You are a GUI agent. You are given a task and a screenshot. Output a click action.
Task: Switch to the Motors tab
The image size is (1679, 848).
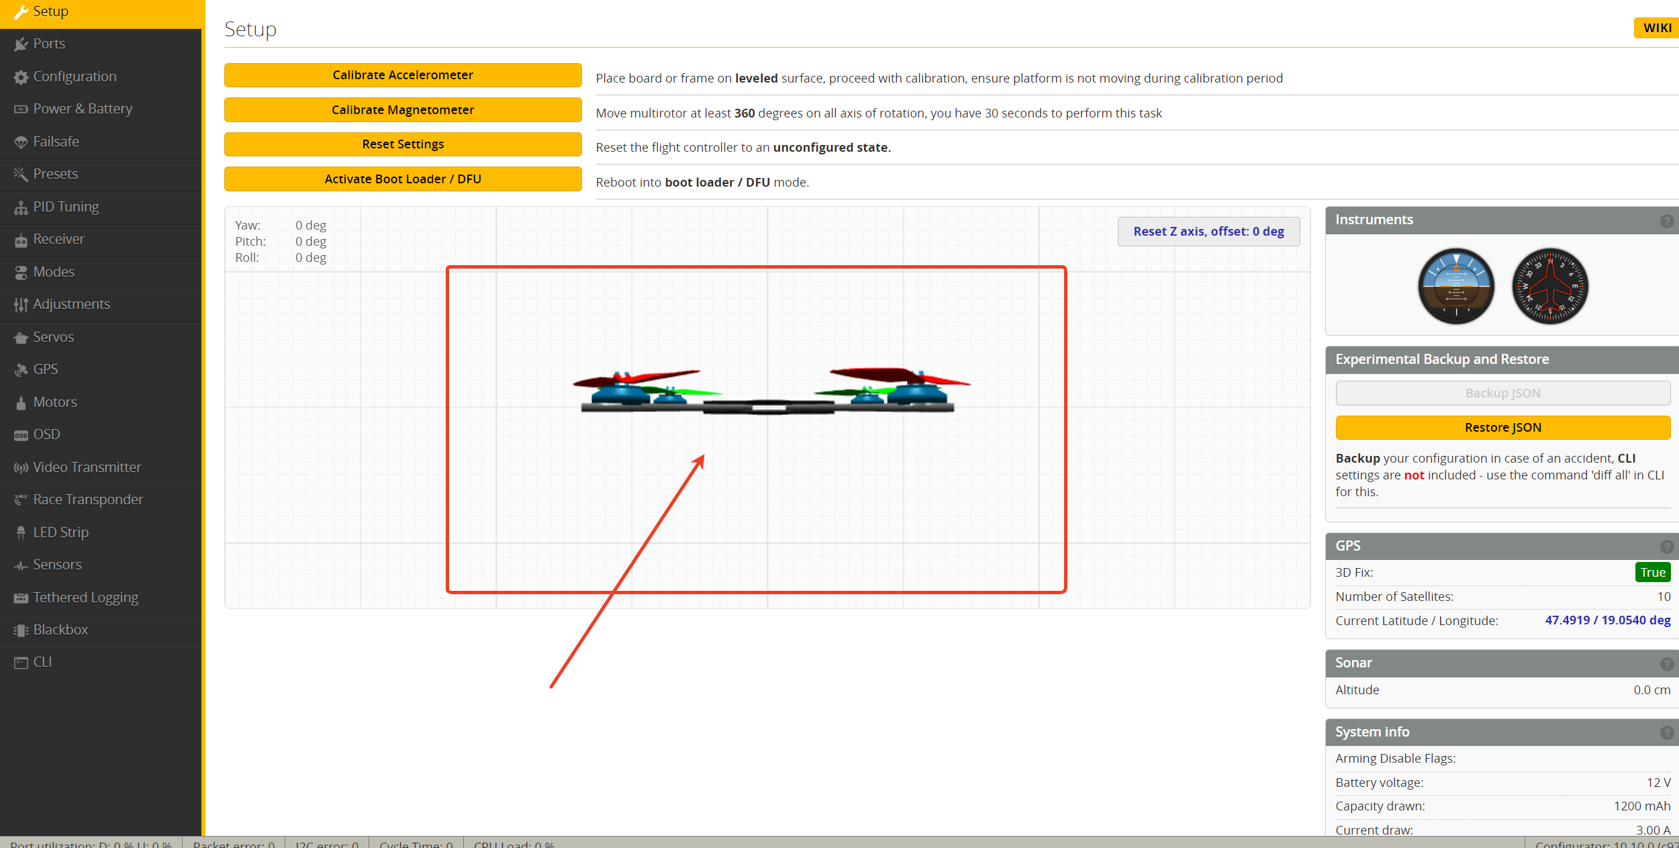55,402
